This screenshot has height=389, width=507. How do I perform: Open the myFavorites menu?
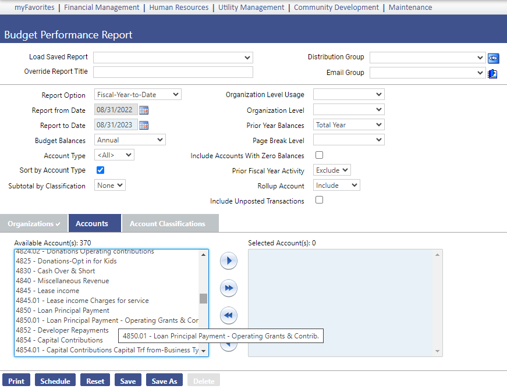(34, 7)
